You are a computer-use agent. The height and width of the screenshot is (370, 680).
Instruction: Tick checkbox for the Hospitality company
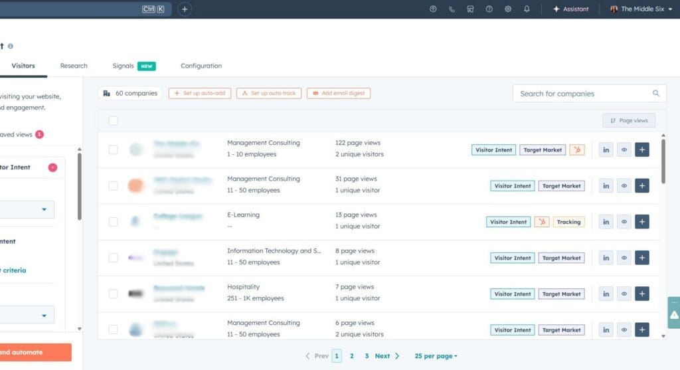point(113,294)
